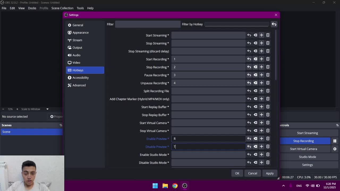Click the popout icon on the Scenes panel

coord(61,125)
